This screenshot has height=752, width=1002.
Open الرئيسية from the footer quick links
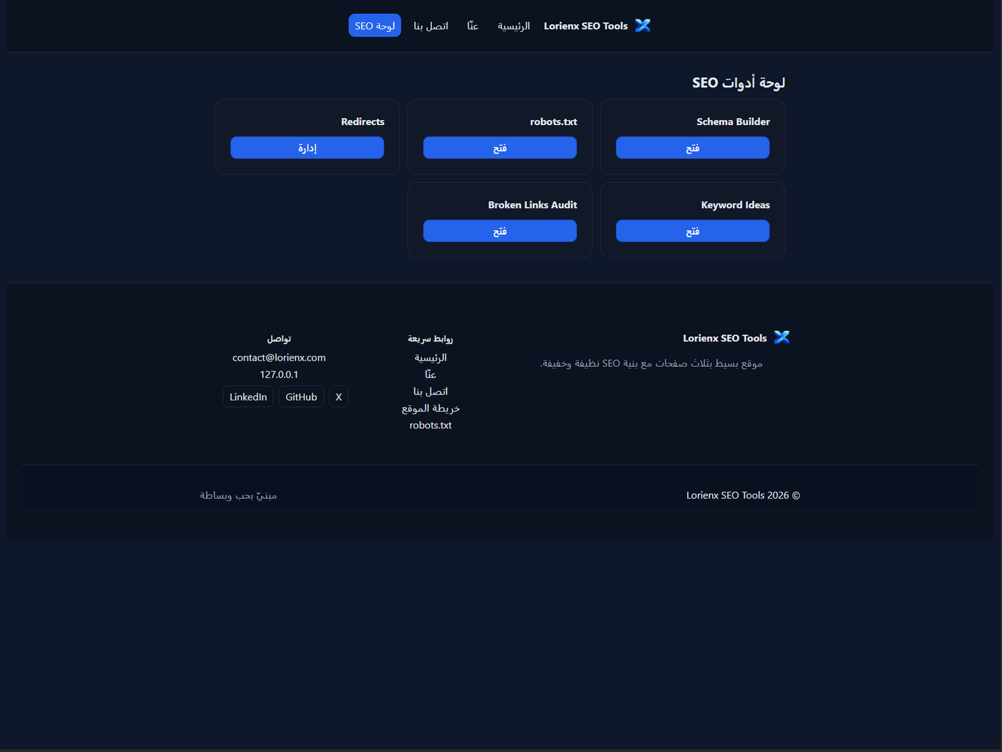432,358
